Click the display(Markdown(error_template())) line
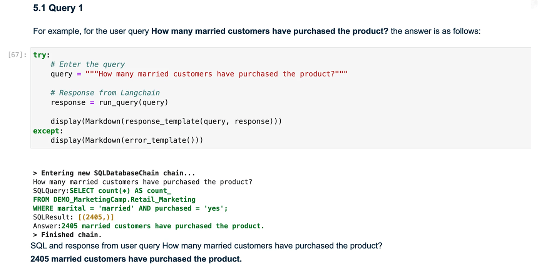 click(x=127, y=140)
